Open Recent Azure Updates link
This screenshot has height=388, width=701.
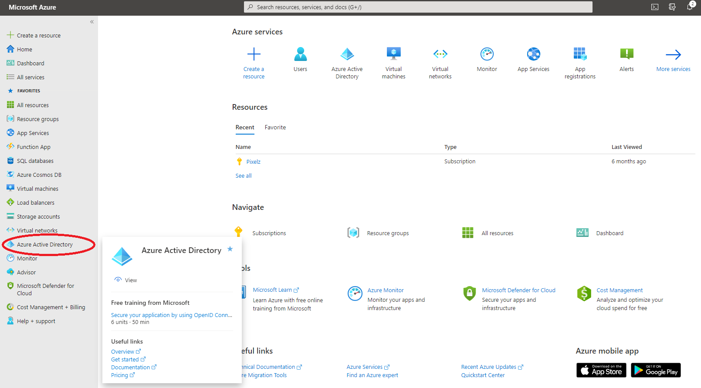[x=492, y=367]
